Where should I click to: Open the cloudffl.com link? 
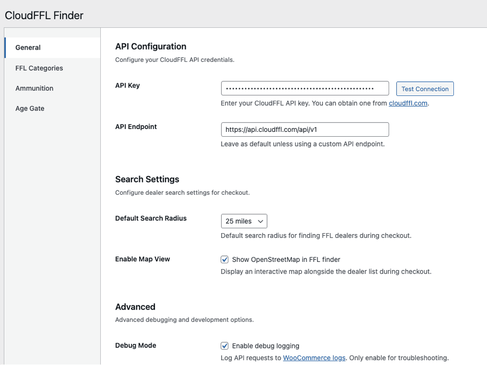[408, 103]
